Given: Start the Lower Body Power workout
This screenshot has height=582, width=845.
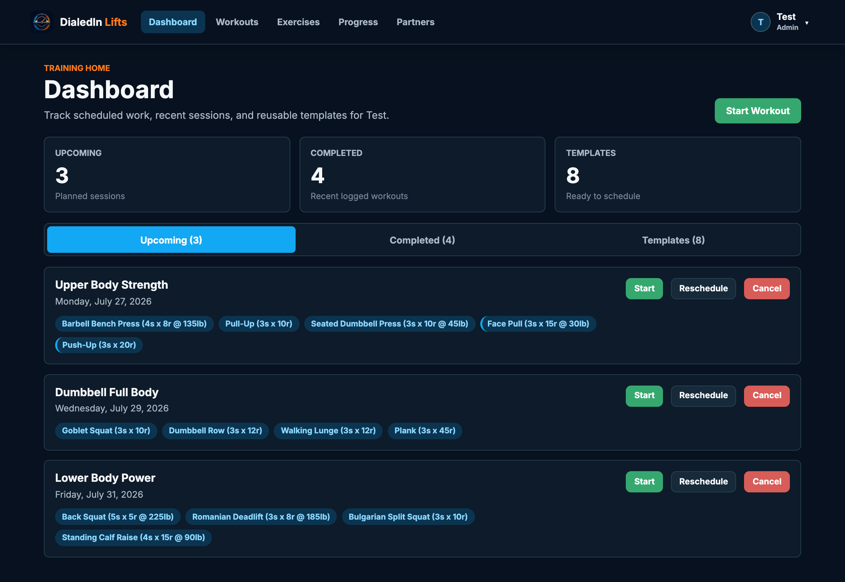Looking at the screenshot, I should [x=644, y=482].
